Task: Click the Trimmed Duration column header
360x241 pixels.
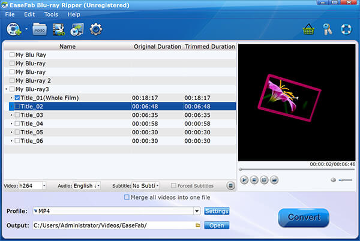Action: tap(210, 47)
